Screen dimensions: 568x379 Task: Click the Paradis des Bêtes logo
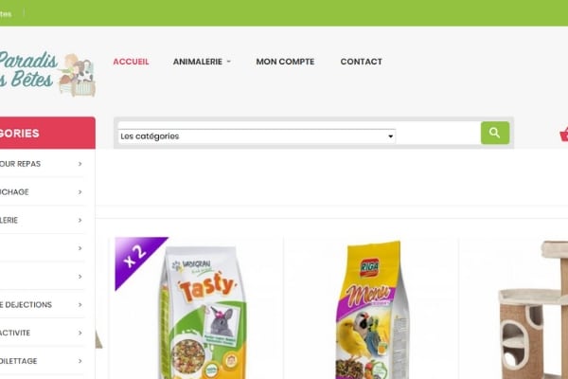coord(47,74)
